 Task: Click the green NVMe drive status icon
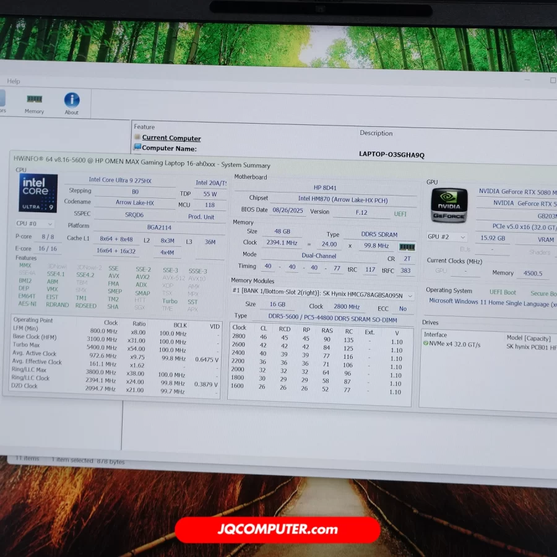tap(426, 343)
